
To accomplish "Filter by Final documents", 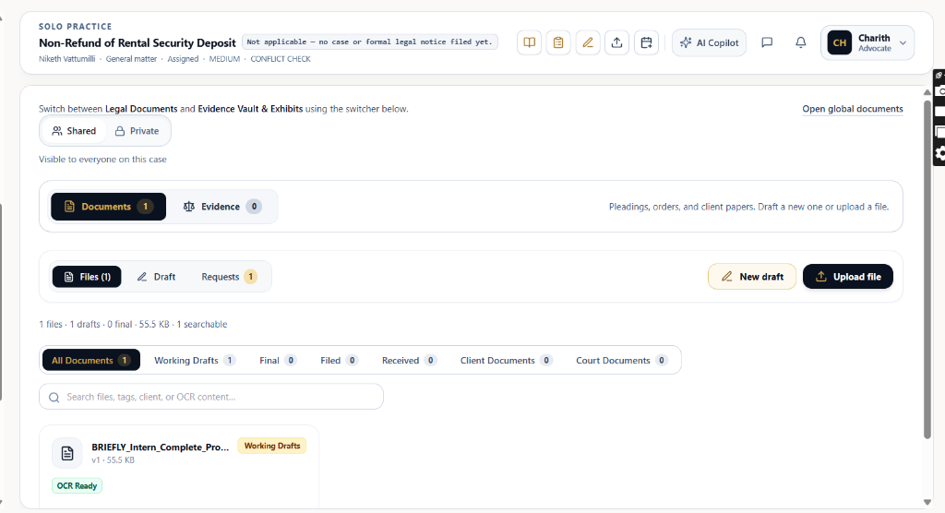I will (x=277, y=360).
